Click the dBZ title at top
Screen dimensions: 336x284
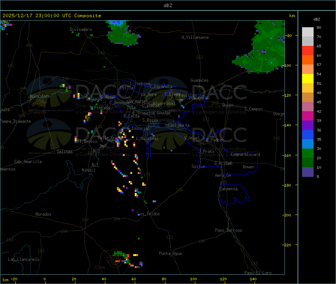(168, 6)
